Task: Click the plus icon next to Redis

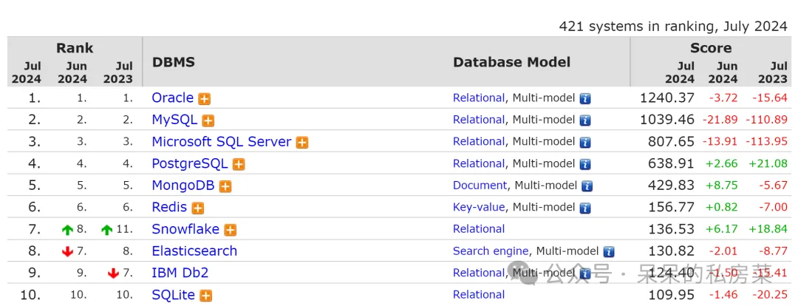Action: pos(198,208)
